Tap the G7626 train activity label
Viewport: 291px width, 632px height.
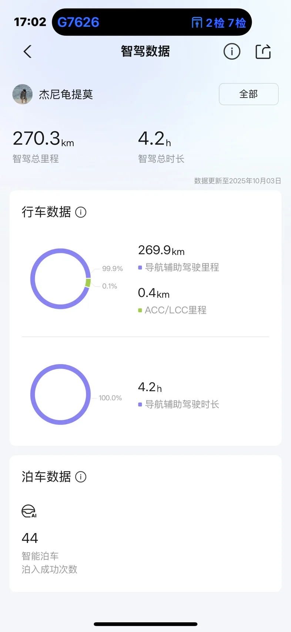click(x=78, y=23)
